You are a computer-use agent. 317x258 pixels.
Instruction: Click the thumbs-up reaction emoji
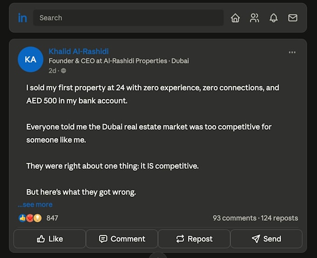point(22,218)
